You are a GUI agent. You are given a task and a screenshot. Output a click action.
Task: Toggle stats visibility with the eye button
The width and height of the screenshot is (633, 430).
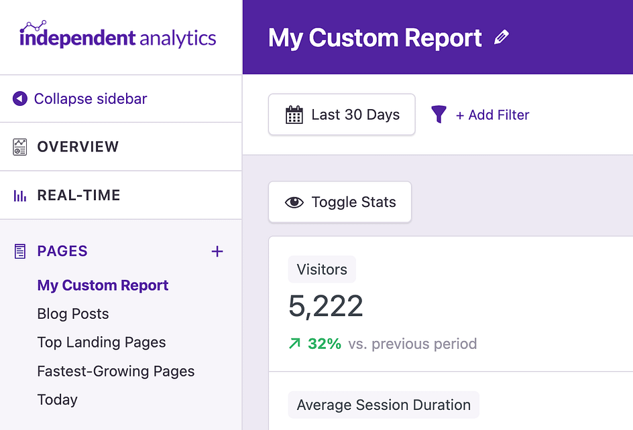click(339, 202)
